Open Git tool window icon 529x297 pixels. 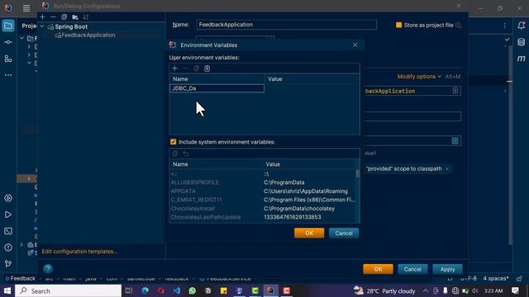8,264
